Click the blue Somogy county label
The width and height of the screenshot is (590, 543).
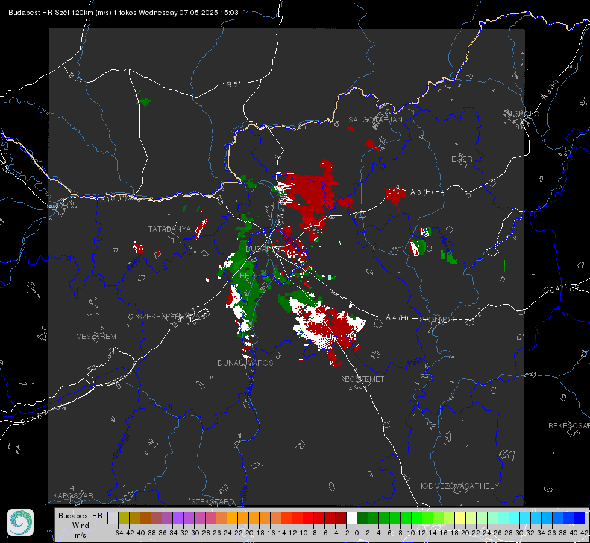point(121,445)
